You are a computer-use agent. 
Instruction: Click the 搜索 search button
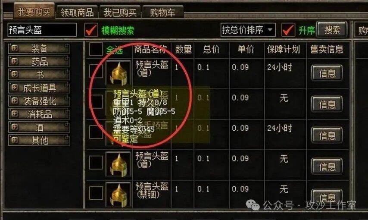[x=332, y=29]
